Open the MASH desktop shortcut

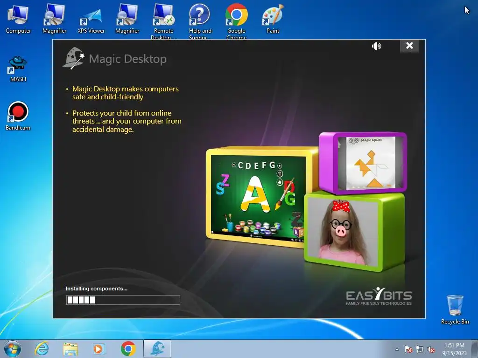click(x=18, y=69)
